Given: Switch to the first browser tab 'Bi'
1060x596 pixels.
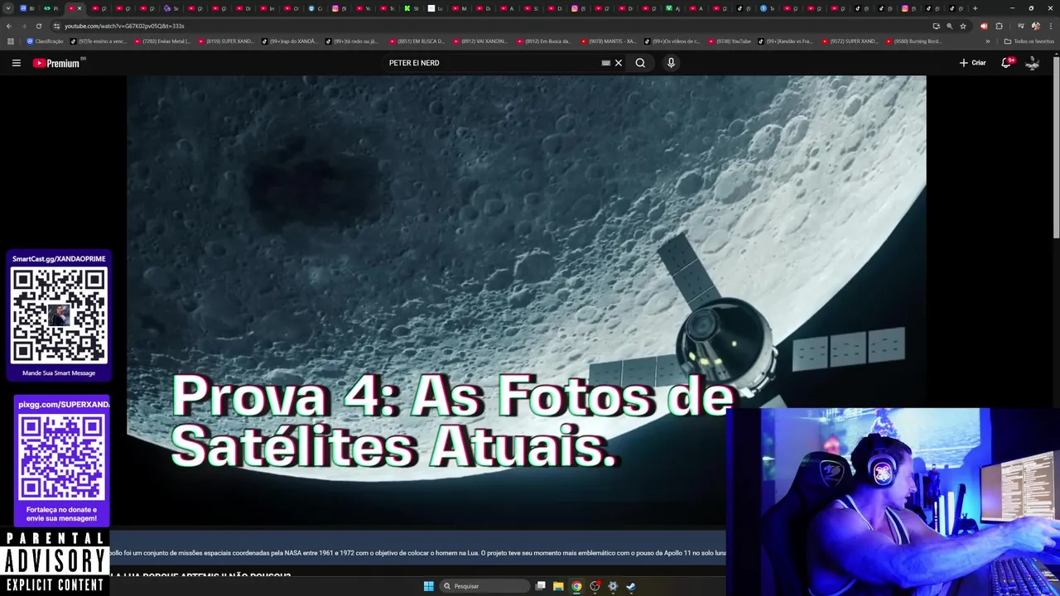Looking at the screenshot, I should 27,8.
